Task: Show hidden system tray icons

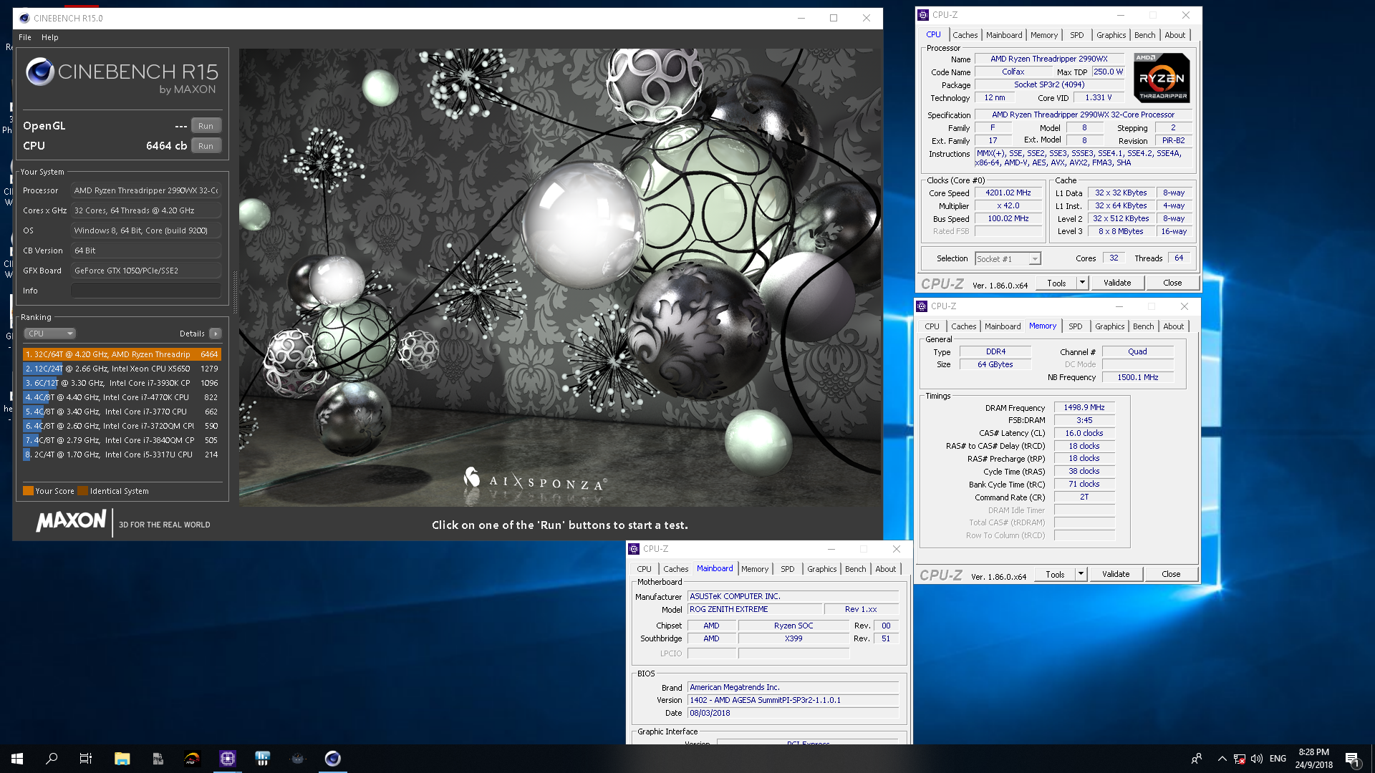Action: coord(1222,759)
